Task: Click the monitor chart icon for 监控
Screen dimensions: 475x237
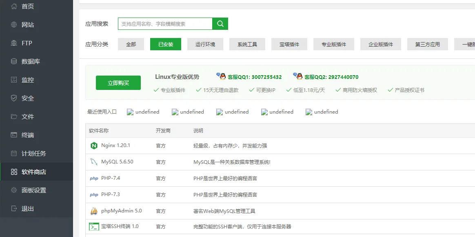Action: pyautogui.click(x=14, y=80)
